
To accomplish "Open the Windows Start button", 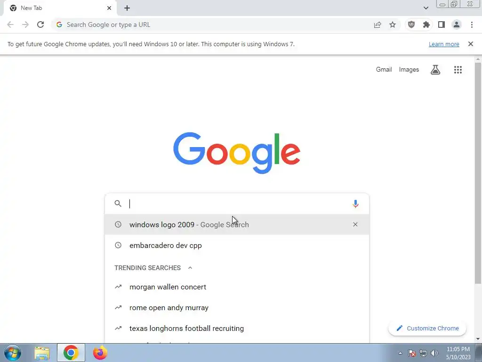I will 13,353.
